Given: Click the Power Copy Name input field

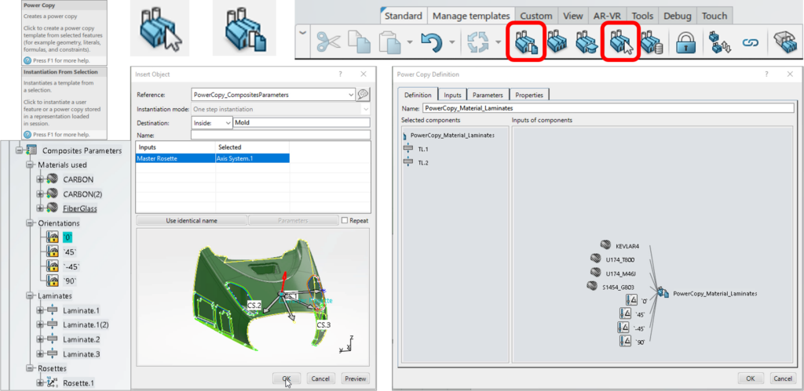Looking at the screenshot, I should (x=608, y=108).
